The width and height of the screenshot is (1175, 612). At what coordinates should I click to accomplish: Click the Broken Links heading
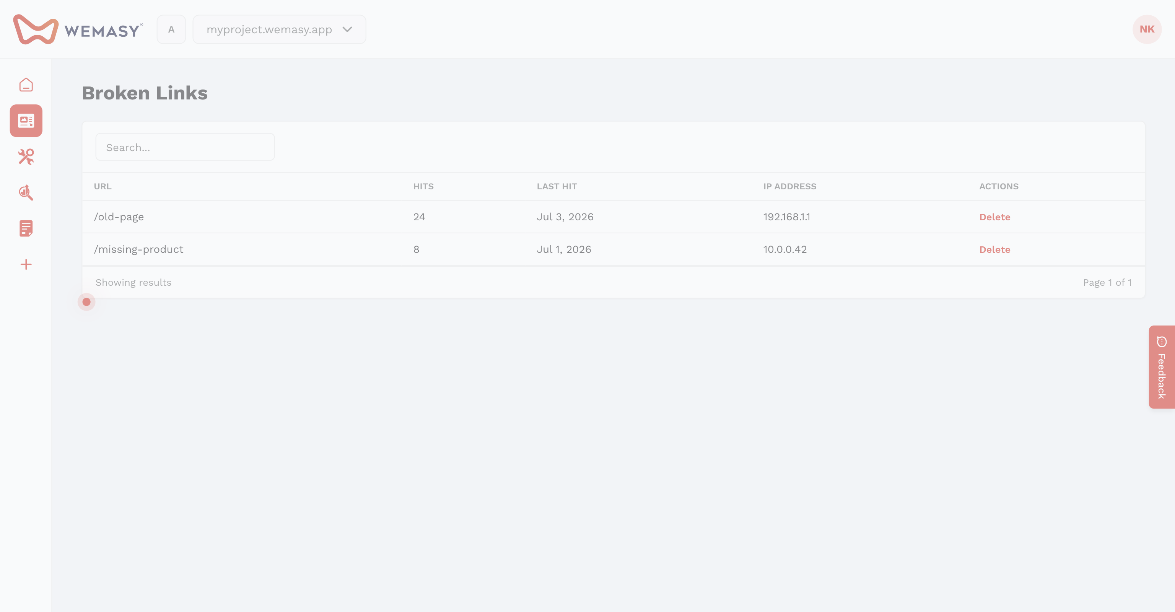coord(145,93)
